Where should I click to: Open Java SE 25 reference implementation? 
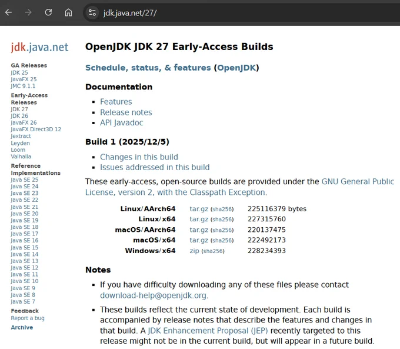[25, 180]
